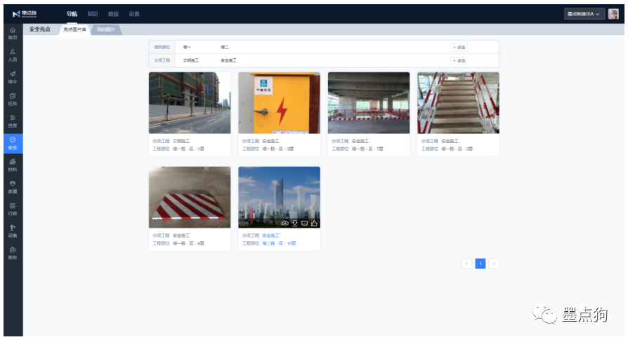Image resolution: width=628 pixels, height=342 pixels.
Task: Go to next page using right chevron
Action: point(494,264)
